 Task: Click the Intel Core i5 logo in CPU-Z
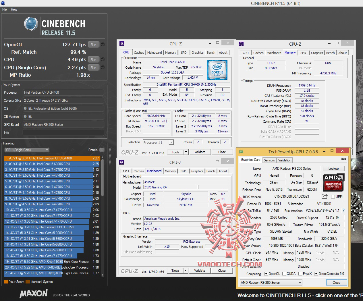pos(217,70)
